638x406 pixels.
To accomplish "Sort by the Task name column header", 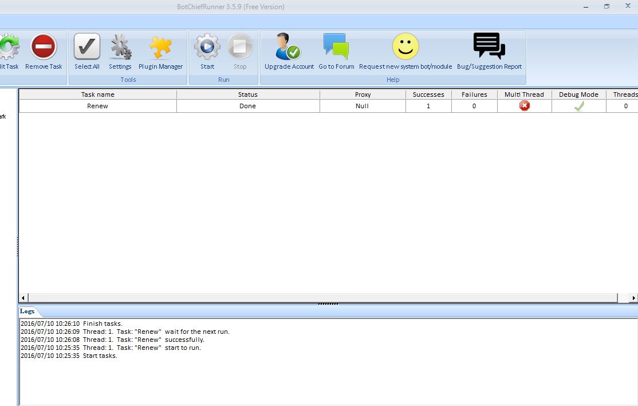I will [x=98, y=94].
